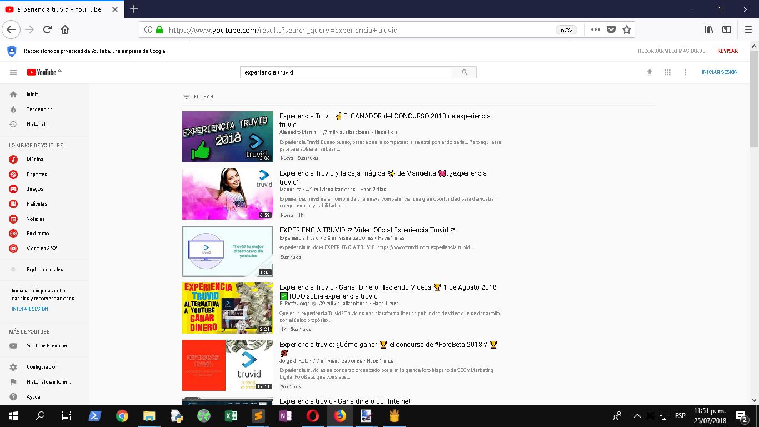Open channel El Profe Jorge
The width and height of the screenshot is (759, 427).
click(x=295, y=304)
